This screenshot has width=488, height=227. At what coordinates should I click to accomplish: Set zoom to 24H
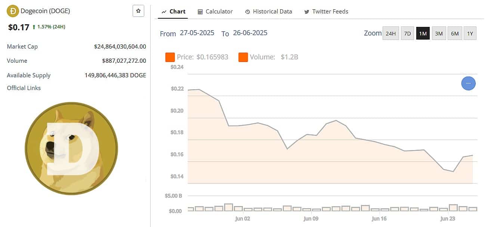point(391,34)
